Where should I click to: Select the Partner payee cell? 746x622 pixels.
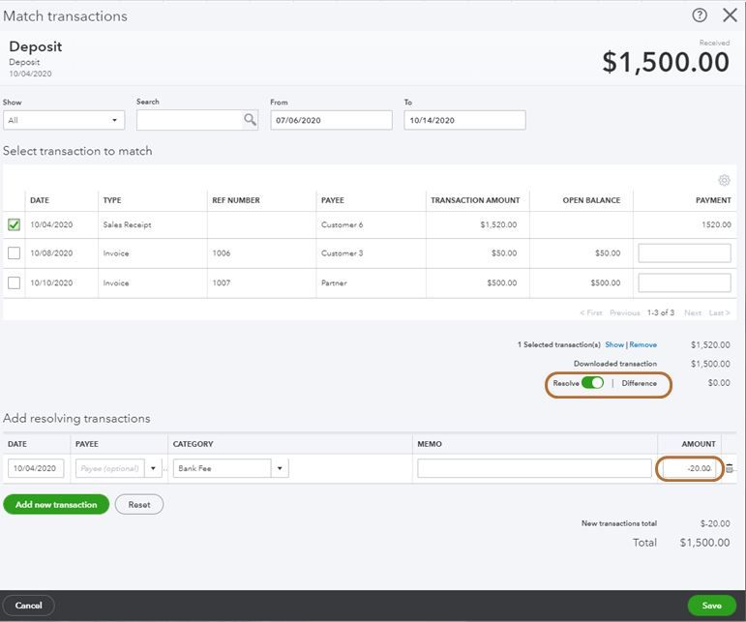pos(334,282)
